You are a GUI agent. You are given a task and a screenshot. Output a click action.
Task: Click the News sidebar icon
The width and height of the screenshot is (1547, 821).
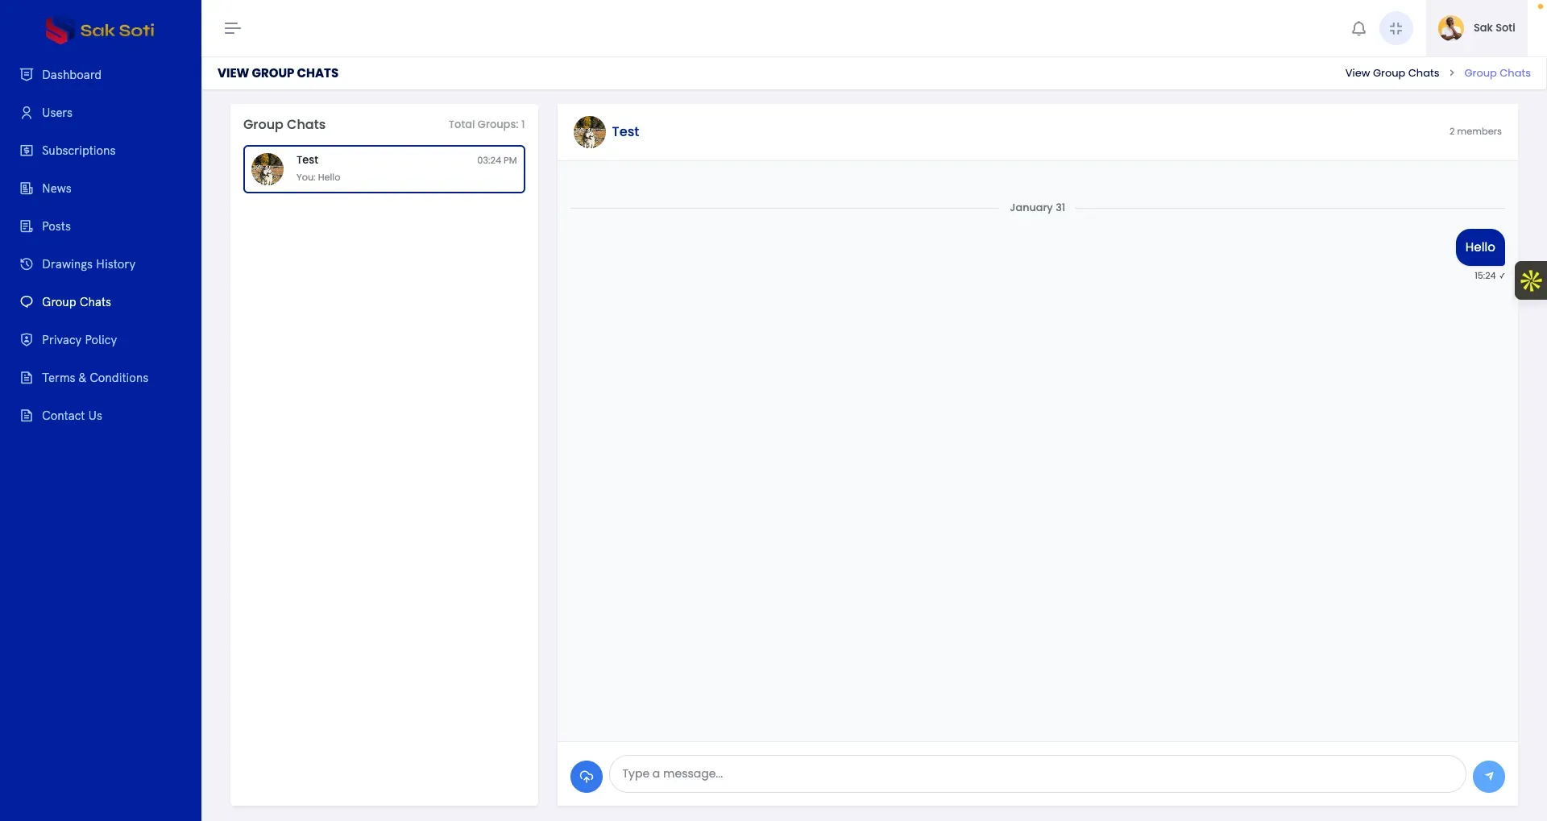[x=27, y=189]
